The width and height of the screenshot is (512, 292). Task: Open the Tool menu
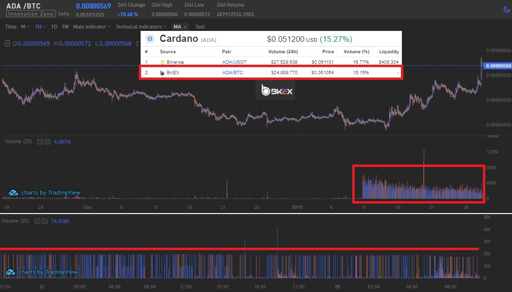tap(200, 27)
